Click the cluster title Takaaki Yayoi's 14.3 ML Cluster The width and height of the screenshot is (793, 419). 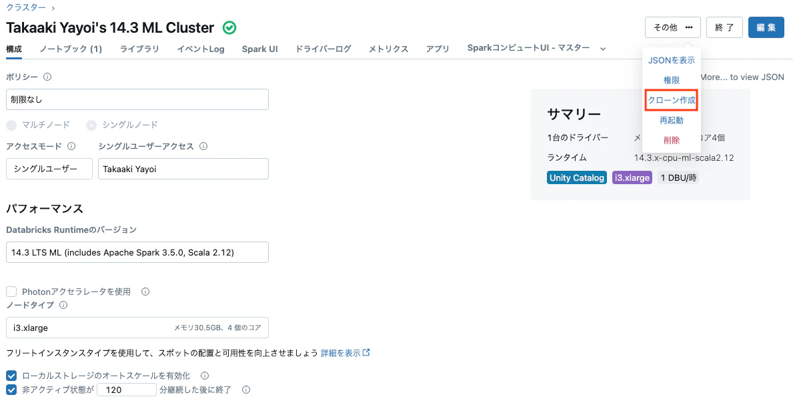tap(110, 27)
